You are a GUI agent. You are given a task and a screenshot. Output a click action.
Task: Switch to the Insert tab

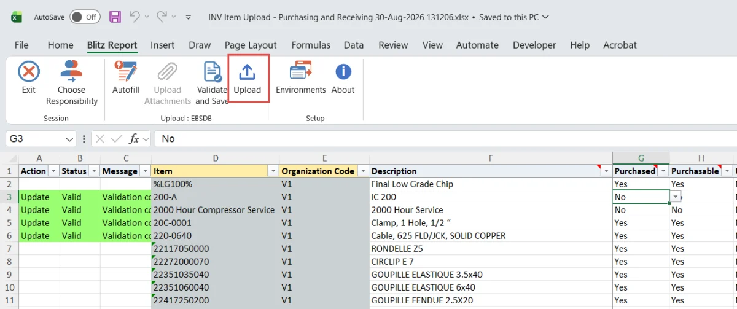click(x=163, y=45)
